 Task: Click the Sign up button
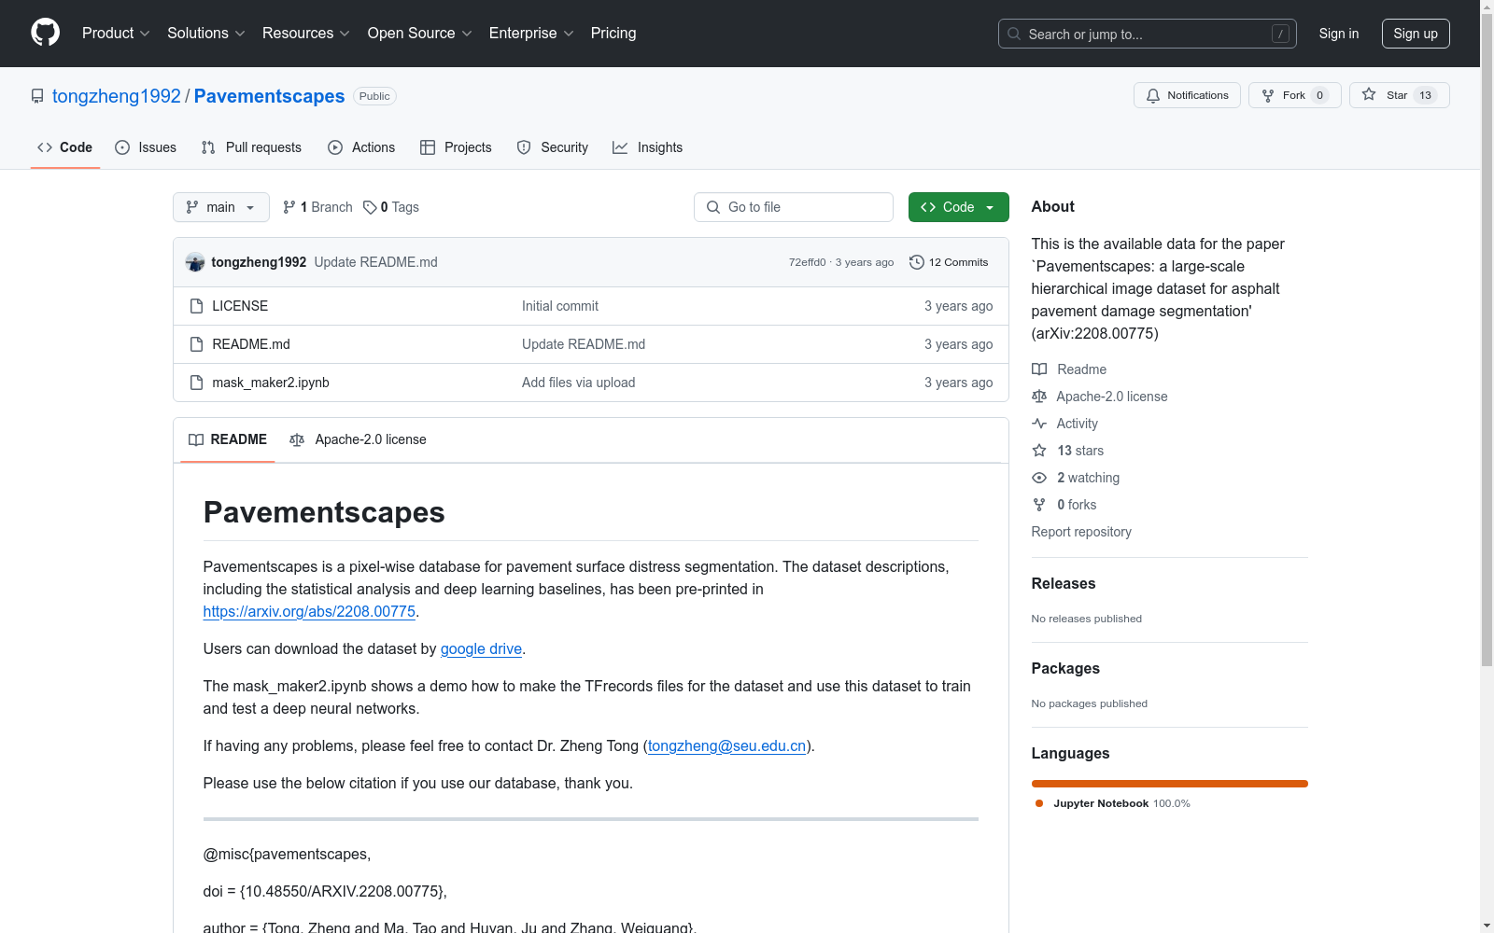[1416, 34]
